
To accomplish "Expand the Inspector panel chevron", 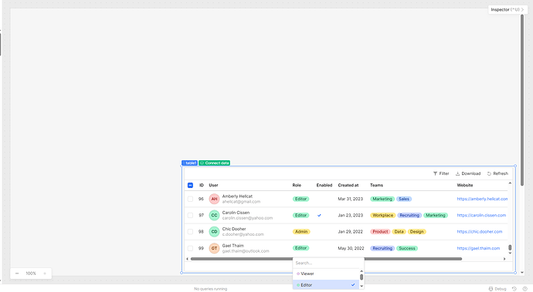I will (523, 9).
